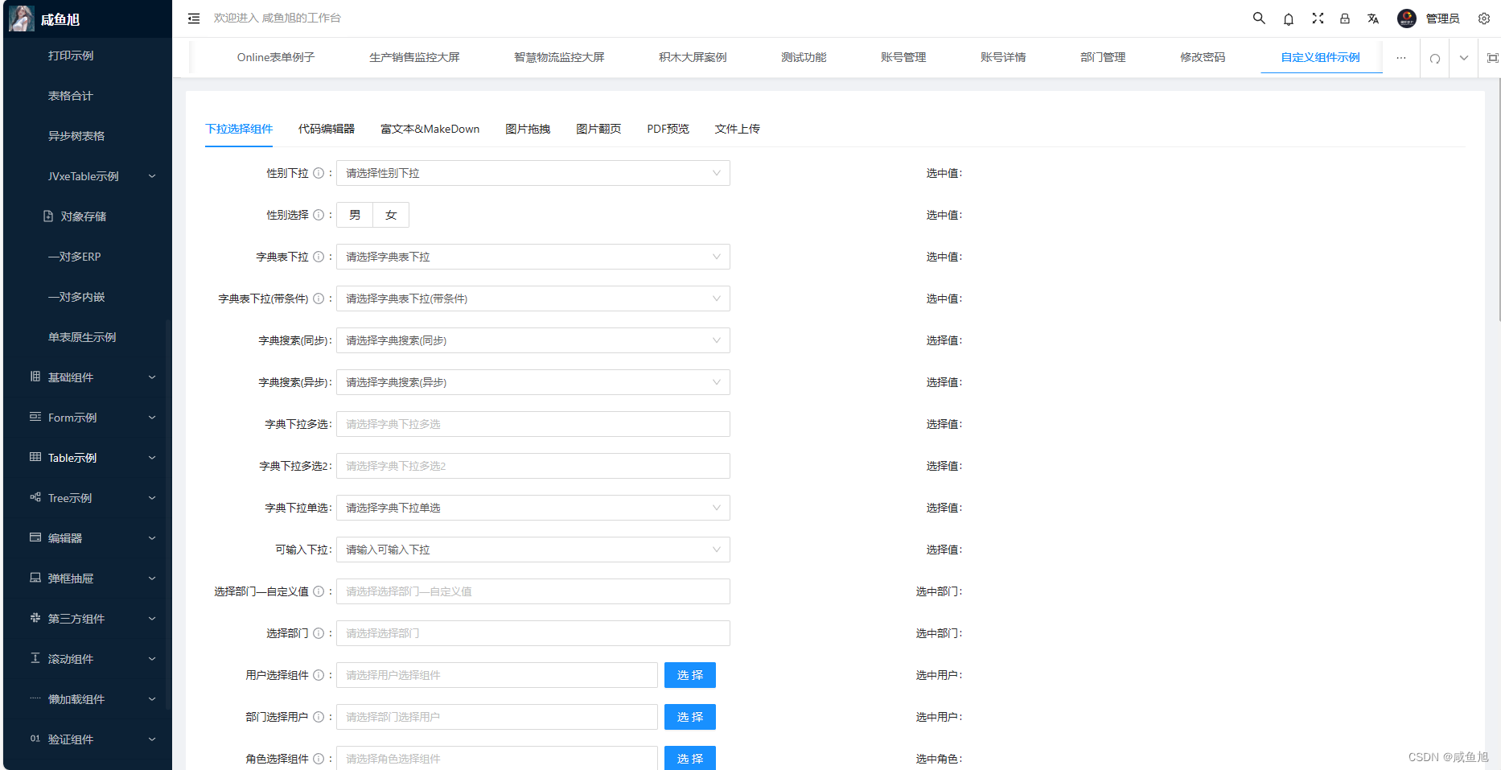Refresh current tab with reload icon
Viewport: 1501px width, 770px height.
pyautogui.click(x=1435, y=58)
